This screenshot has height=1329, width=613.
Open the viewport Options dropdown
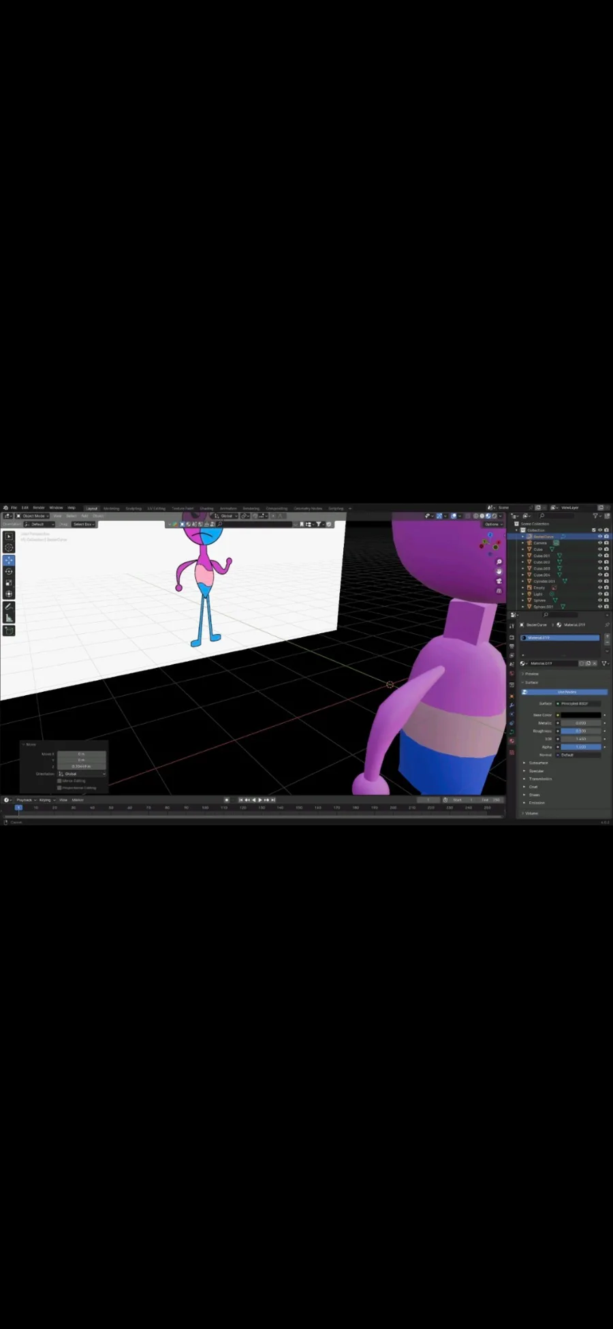pyautogui.click(x=492, y=524)
